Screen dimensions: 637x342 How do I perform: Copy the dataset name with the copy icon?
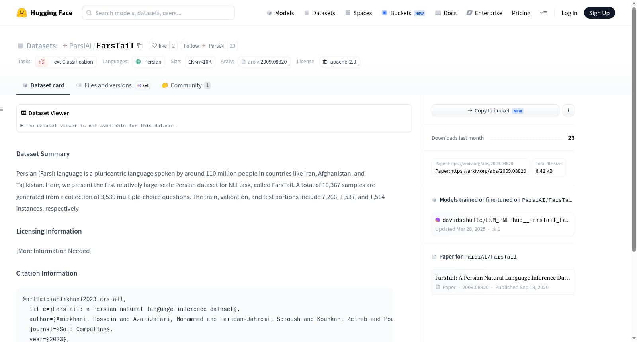(x=140, y=46)
